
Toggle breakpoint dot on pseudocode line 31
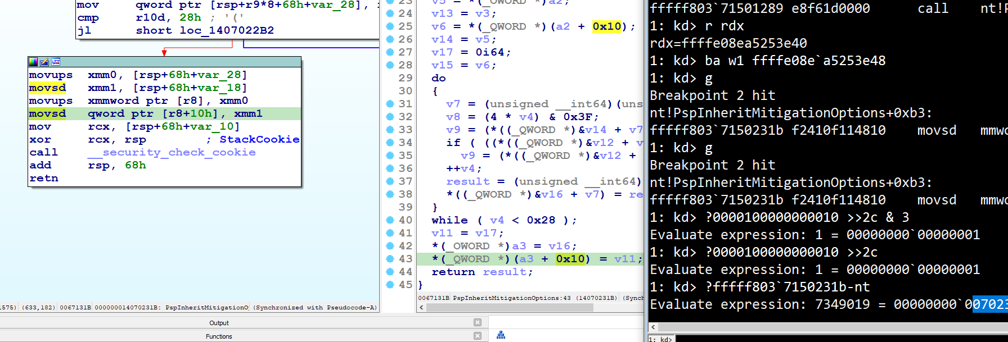tap(390, 103)
